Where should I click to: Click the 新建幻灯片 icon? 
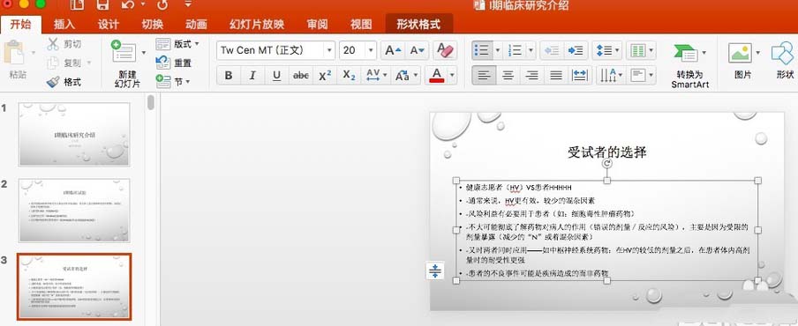[x=124, y=51]
